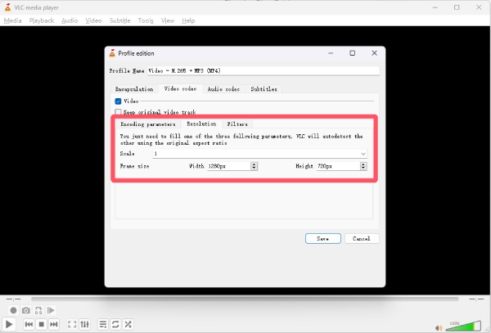The image size is (491, 333).
Task: Open the Media menu
Action: click(12, 20)
